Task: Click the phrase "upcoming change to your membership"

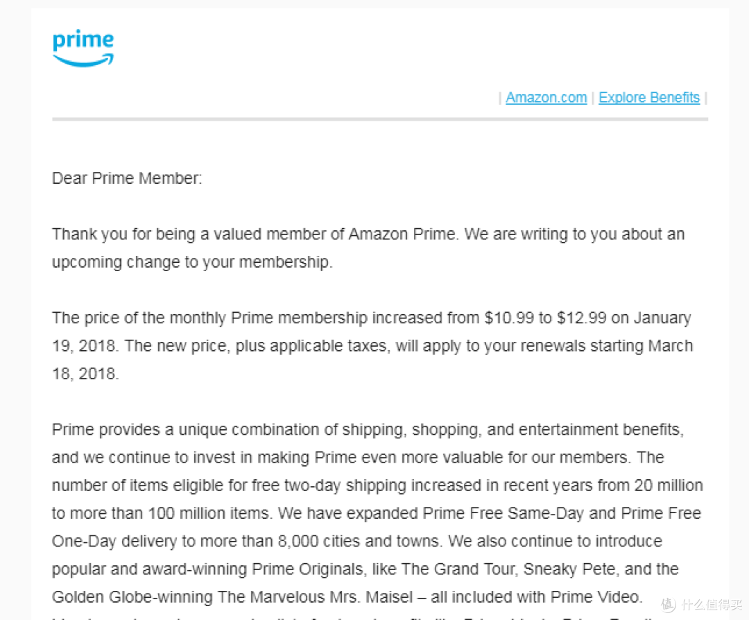Action: tap(191, 263)
